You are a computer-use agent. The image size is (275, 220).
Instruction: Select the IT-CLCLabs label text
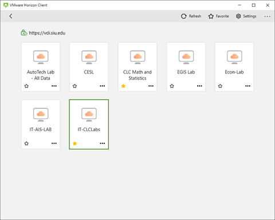89,129
